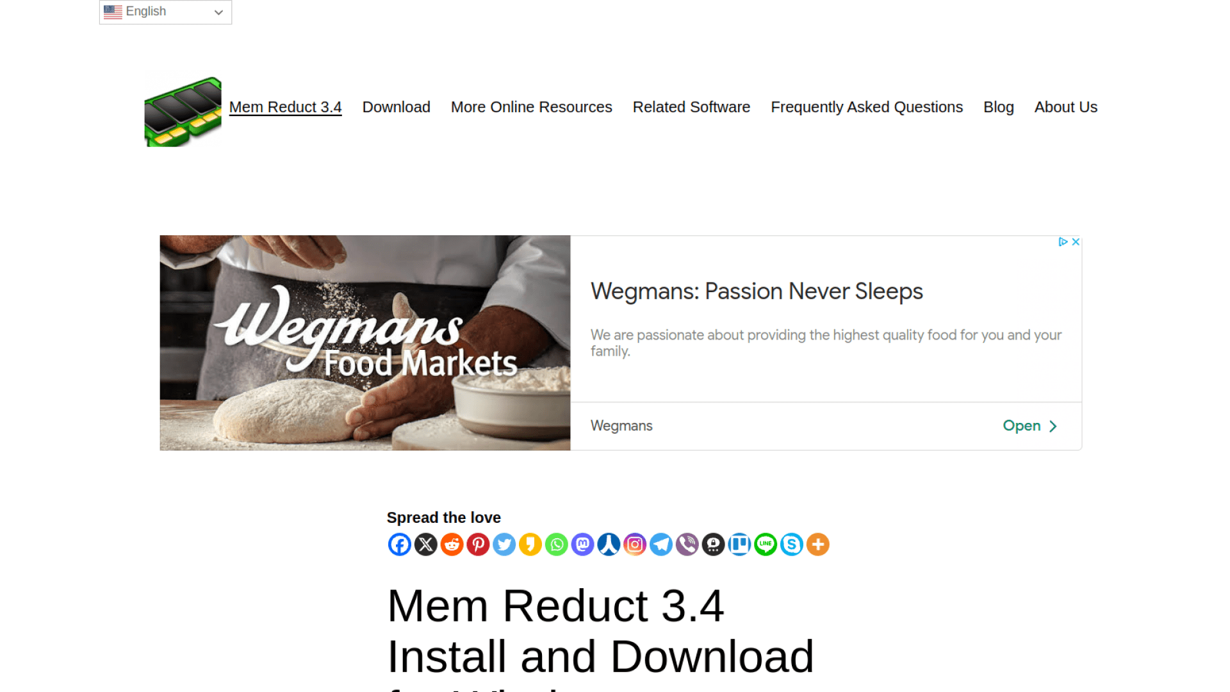The width and height of the screenshot is (1230, 692).
Task: Click the Facebook share icon
Action: (x=398, y=544)
